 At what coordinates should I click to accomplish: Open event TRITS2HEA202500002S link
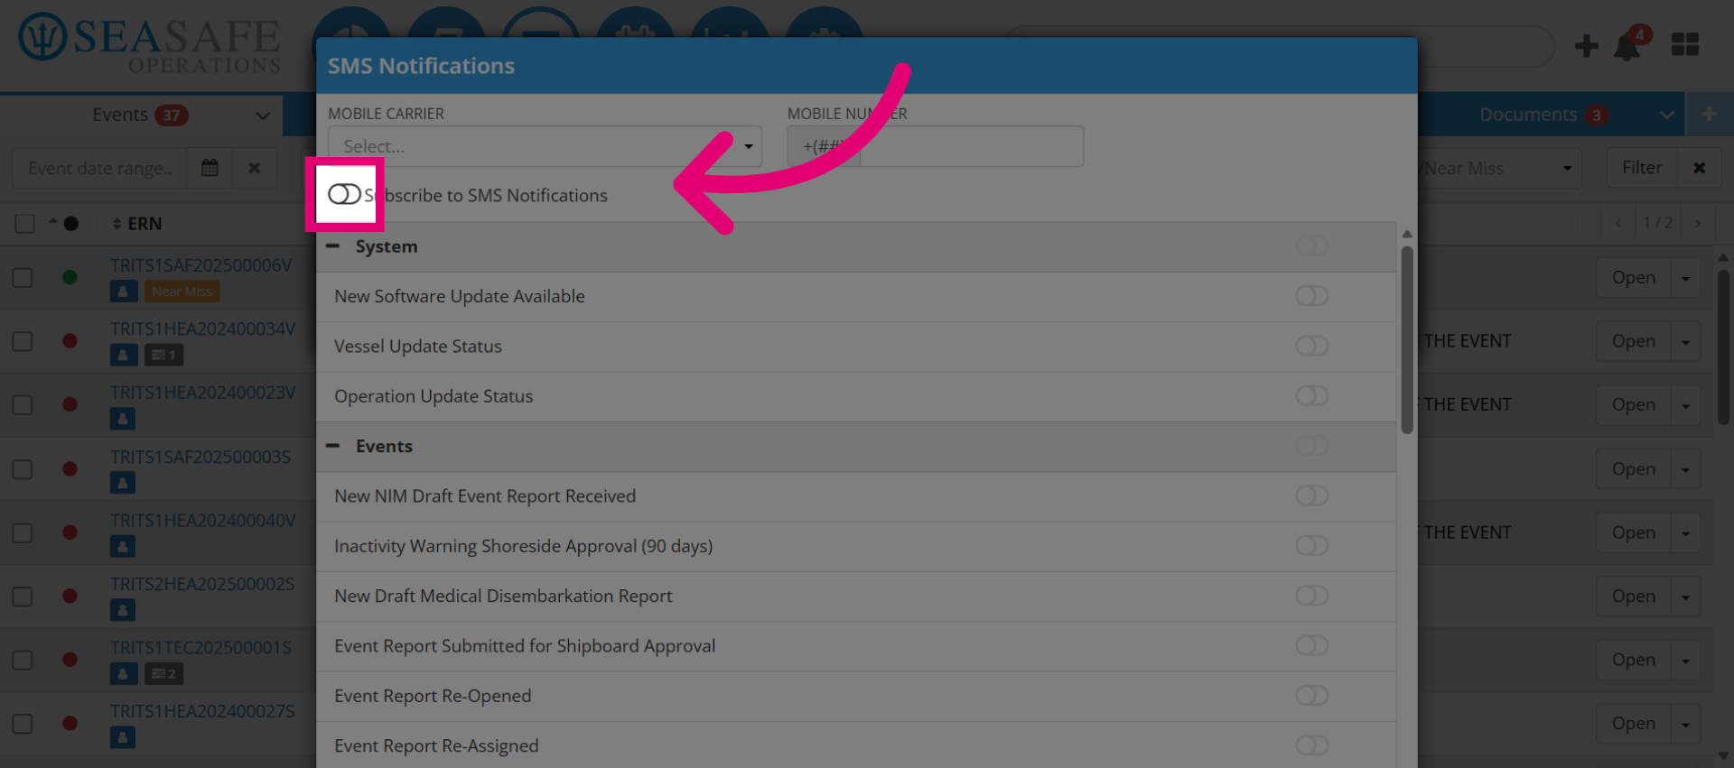202,584
